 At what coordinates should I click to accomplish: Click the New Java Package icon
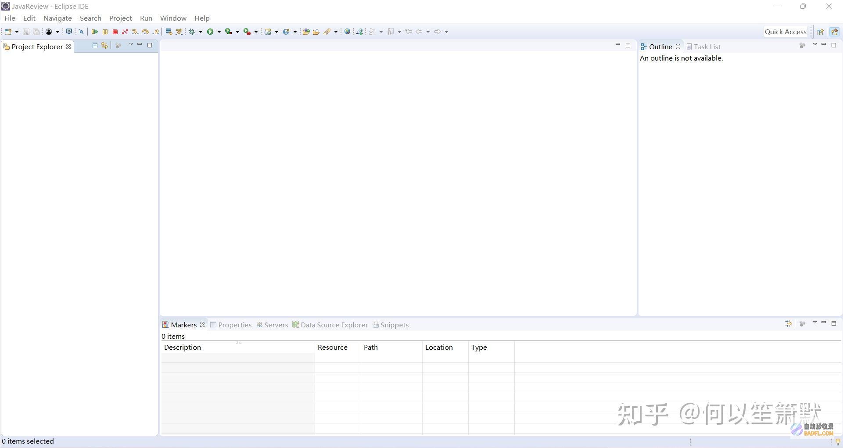(x=268, y=32)
